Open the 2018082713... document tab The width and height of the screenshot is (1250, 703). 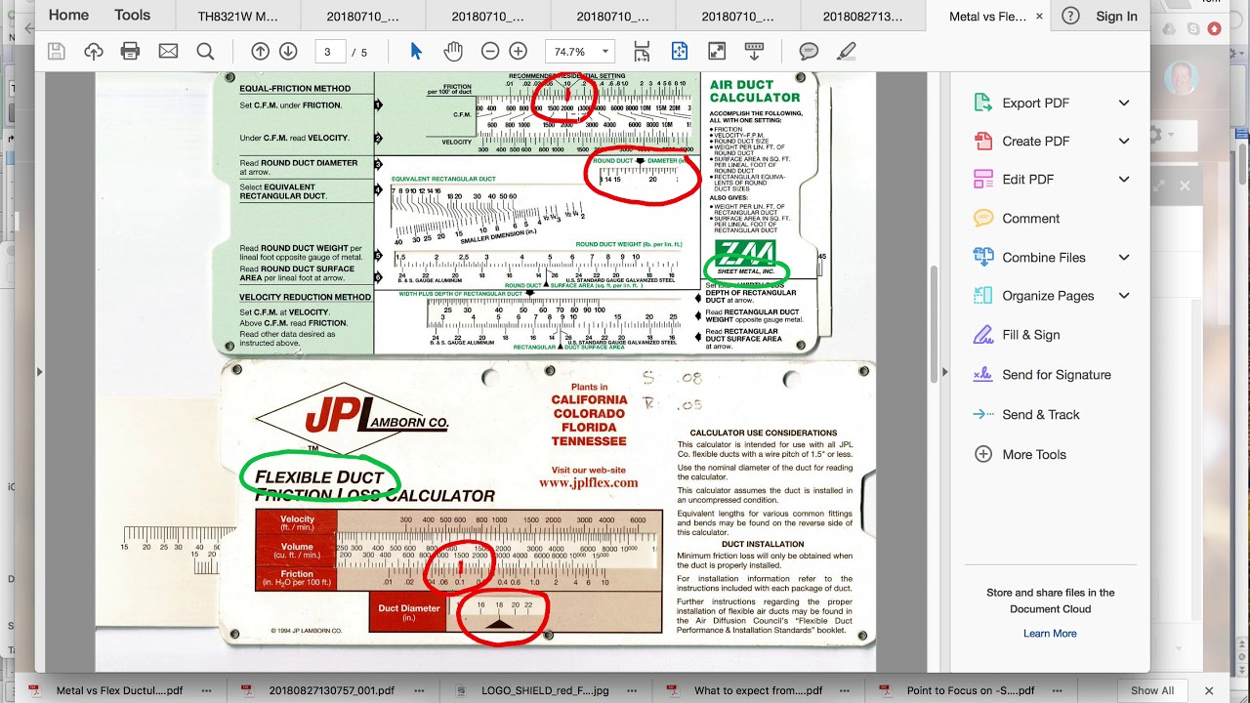point(862,16)
